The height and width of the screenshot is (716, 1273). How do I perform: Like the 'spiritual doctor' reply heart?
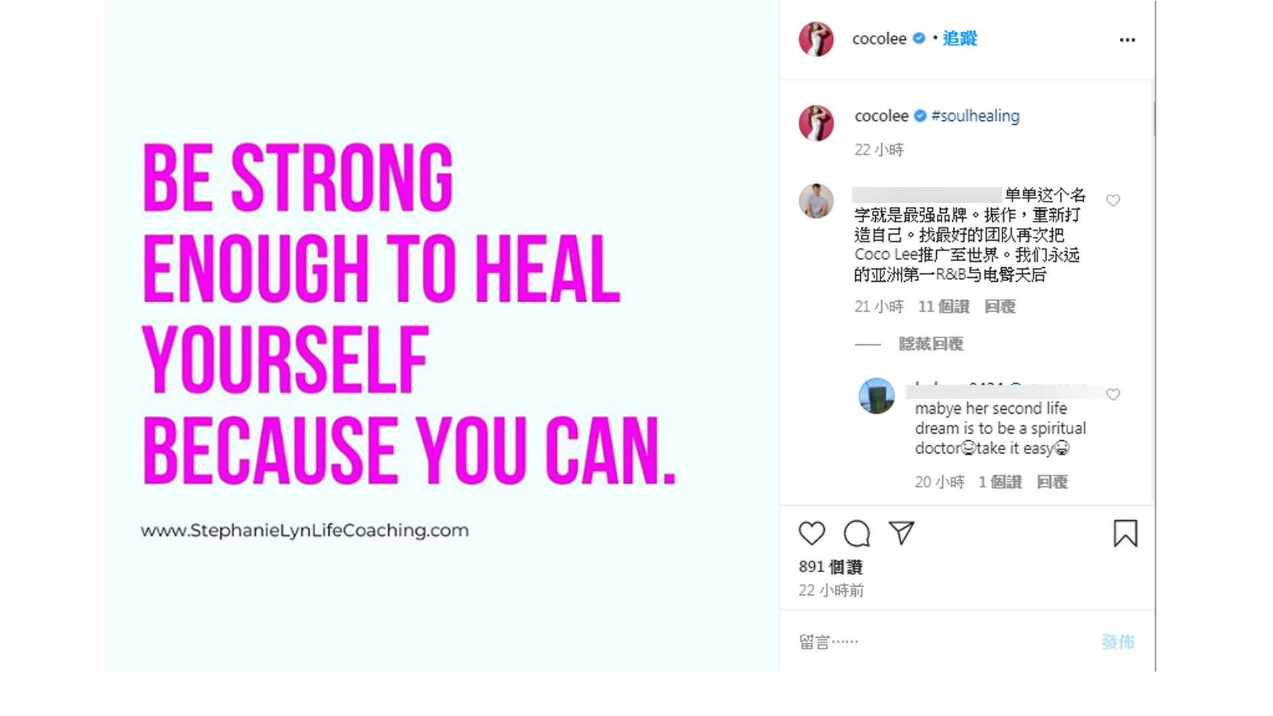click(x=1113, y=394)
